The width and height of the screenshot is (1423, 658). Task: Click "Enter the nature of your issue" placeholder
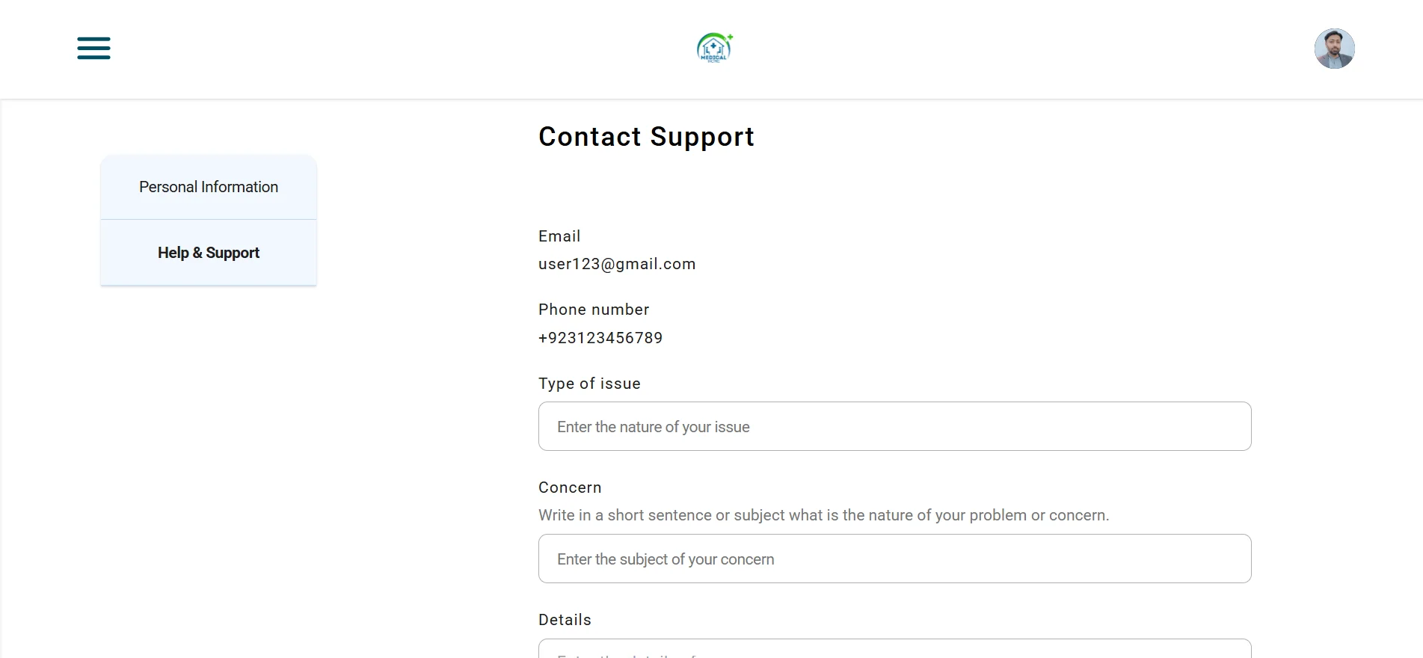pyautogui.click(x=654, y=427)
